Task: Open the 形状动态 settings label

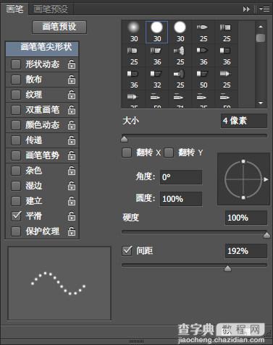Action: coord(43,64)
